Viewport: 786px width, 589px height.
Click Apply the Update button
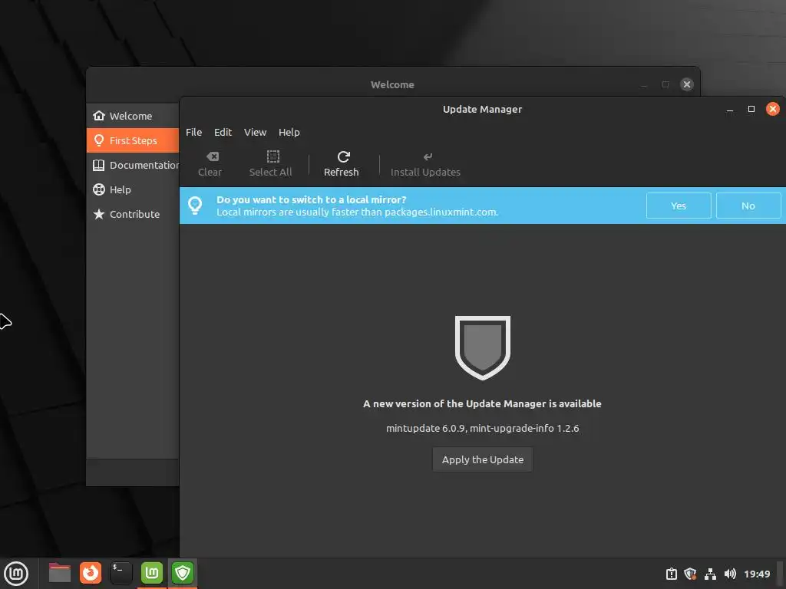(x=483, y=460)
